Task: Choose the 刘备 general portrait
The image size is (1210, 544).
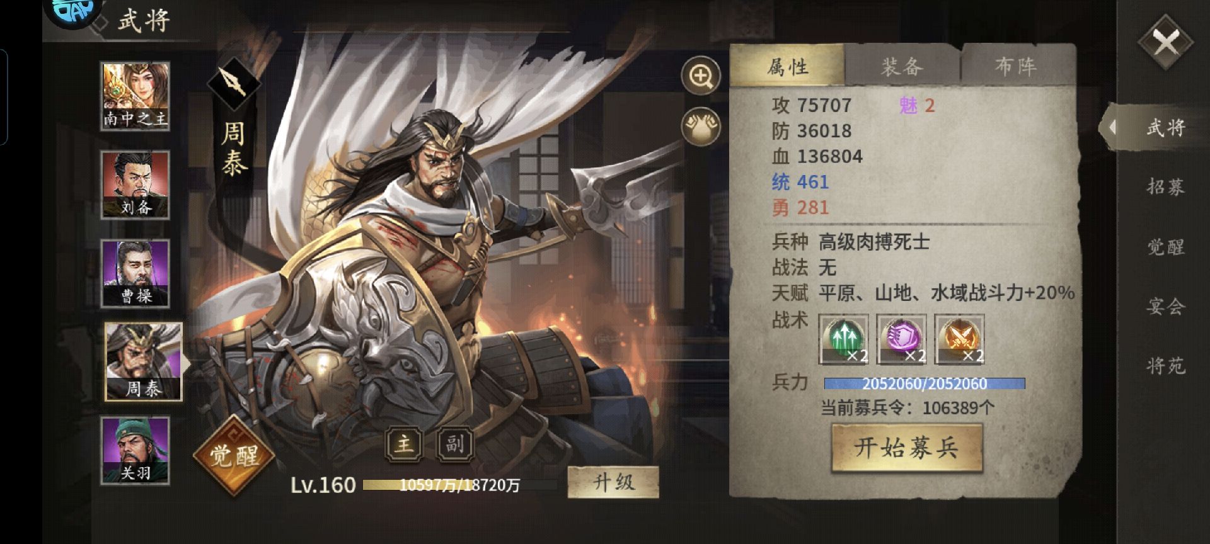Action: tap(135, 185)
